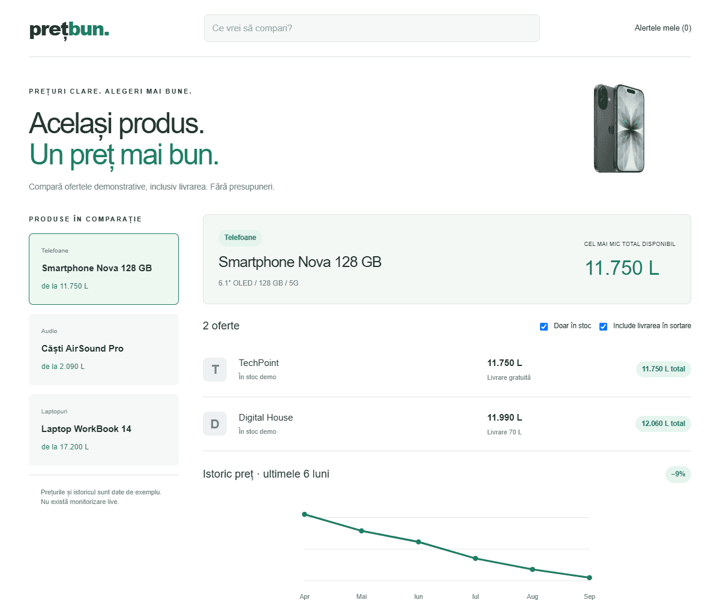The height and width of the screenshot is (600, 720).
Task: Click the '2 oferte' count heading
Action: (221, 326)
